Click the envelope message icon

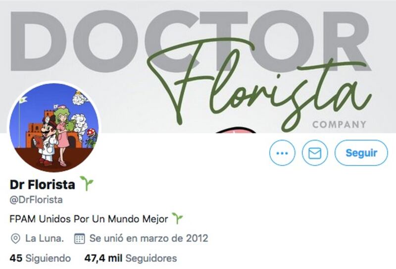(315, 153)
